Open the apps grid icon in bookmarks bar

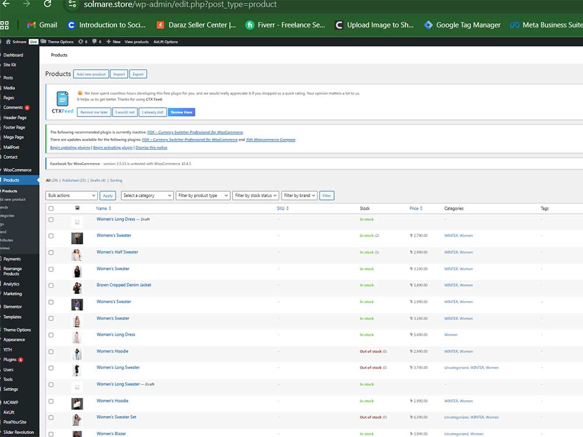[x=5, y=25]
